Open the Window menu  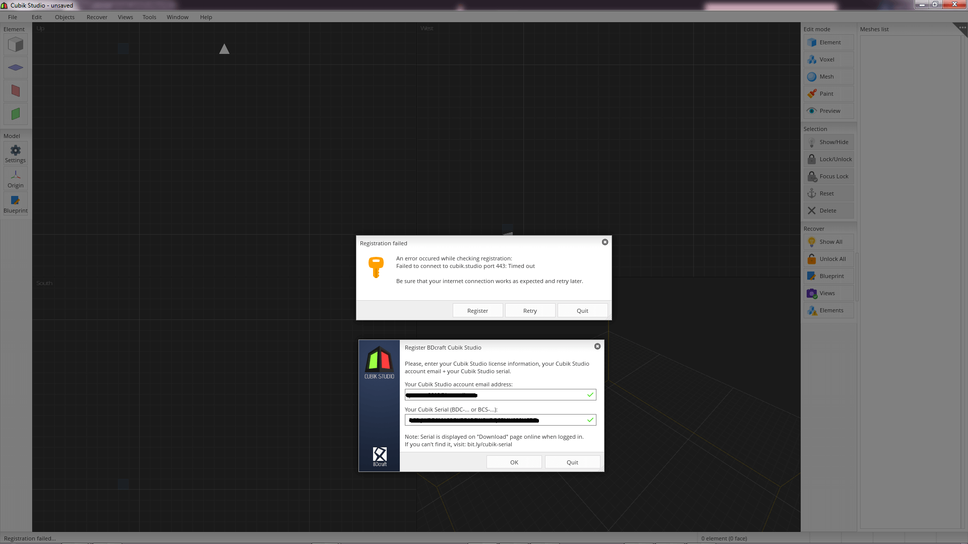[x=177, y=17]
